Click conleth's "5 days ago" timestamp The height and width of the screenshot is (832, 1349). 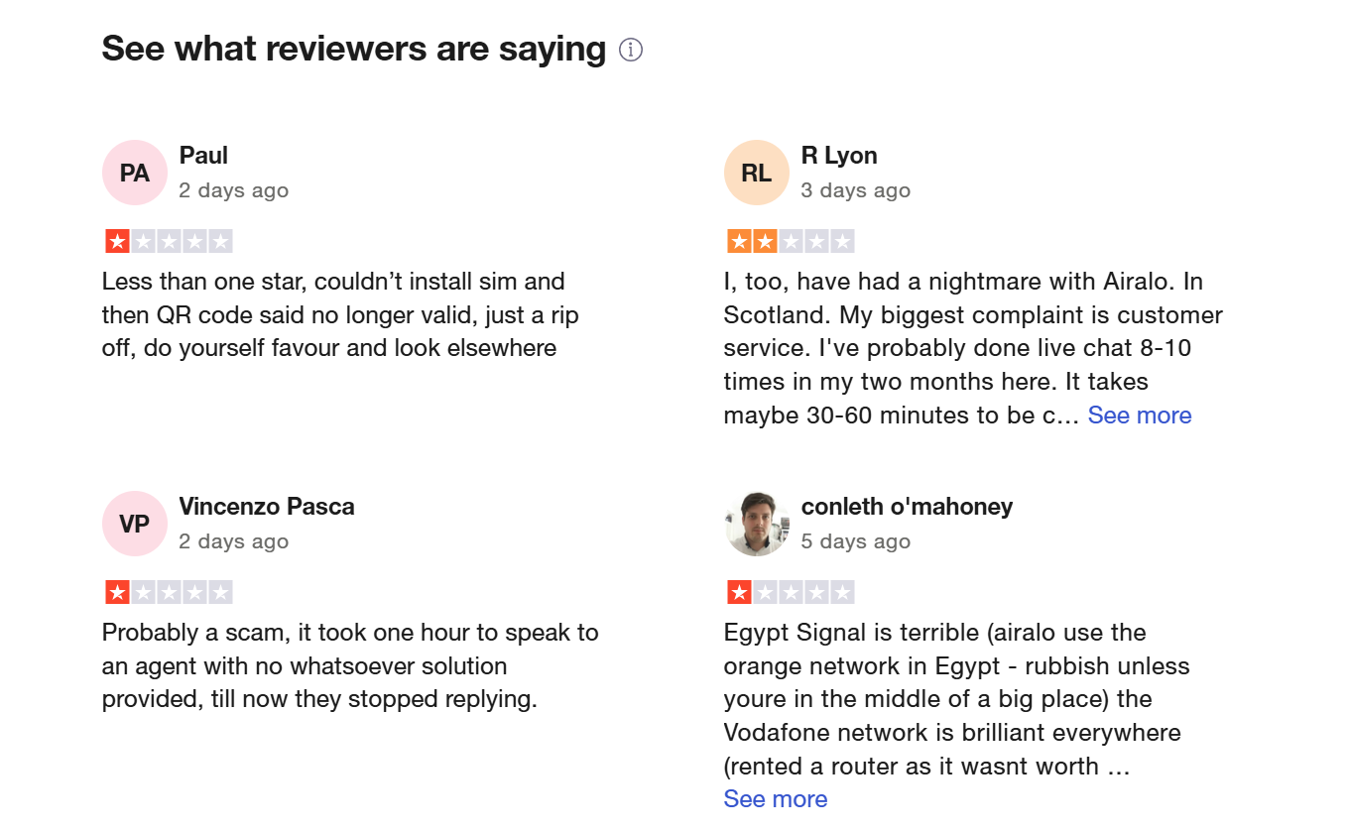855,541
